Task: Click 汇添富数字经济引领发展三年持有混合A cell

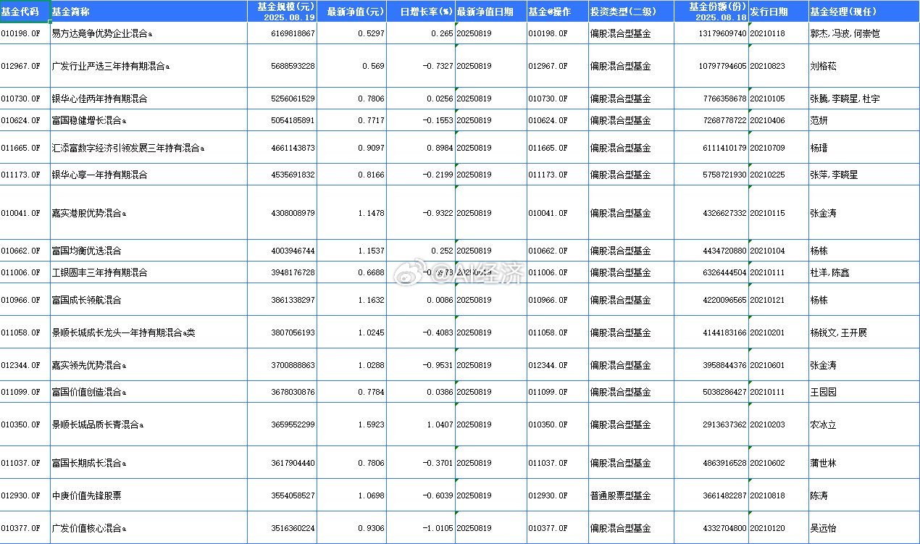Action: coord(149,148)
